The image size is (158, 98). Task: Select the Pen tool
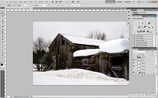pos(3,47)
